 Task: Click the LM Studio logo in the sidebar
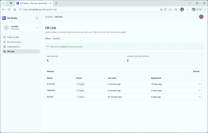coord(4,18)
